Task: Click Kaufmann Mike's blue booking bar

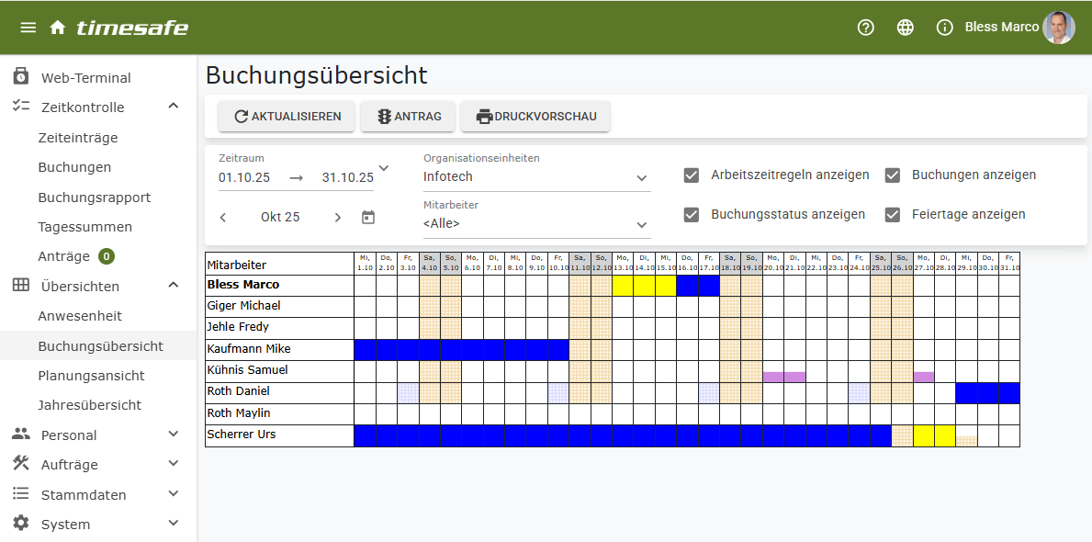Action: [461, 349]
